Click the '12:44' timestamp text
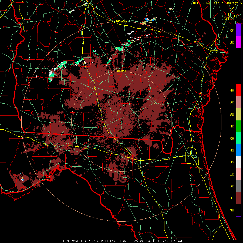 [176, 241]
